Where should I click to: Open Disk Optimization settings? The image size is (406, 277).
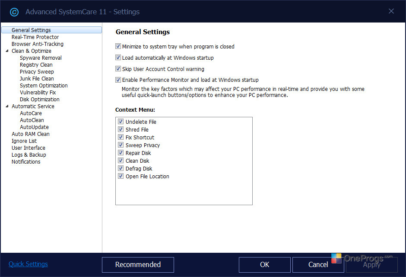coord(40,100)
